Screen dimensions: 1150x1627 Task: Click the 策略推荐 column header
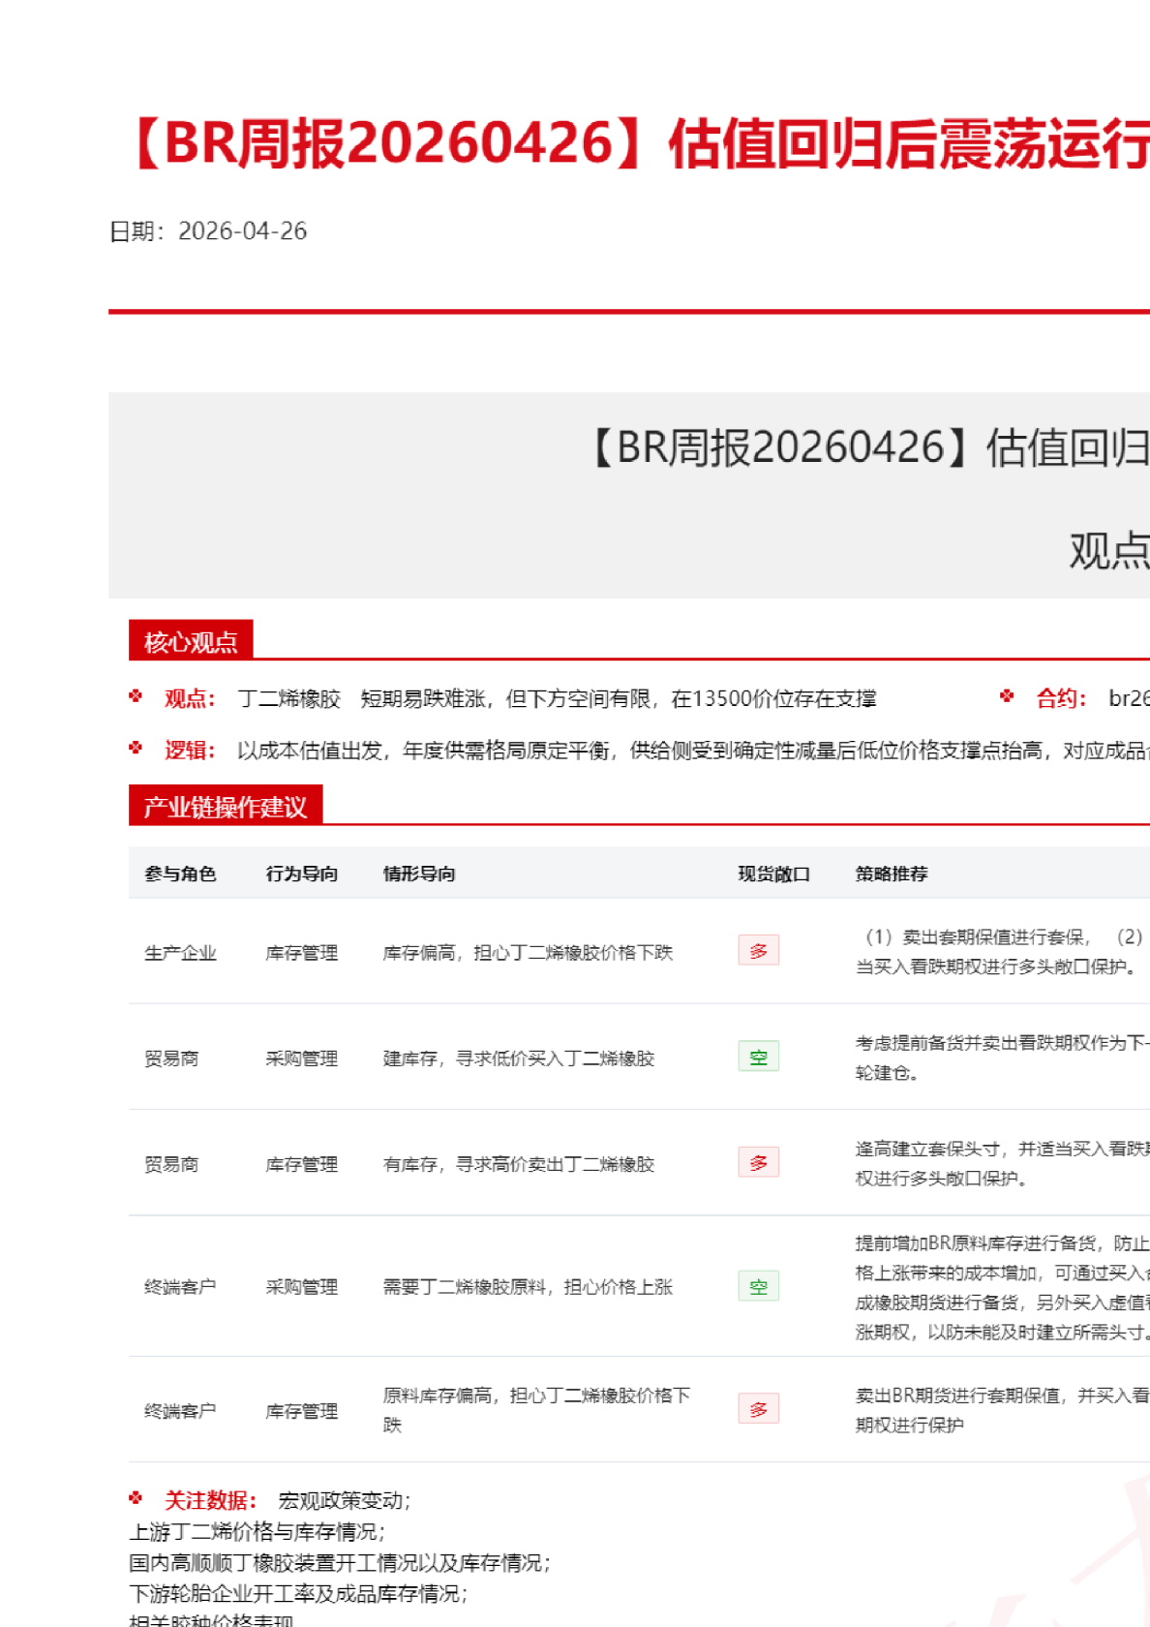[x=891, y=874]
